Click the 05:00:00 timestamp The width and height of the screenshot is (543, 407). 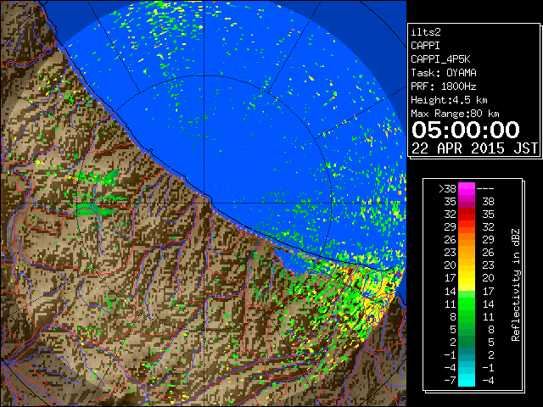pyautogui.click(x=466, y=130)
